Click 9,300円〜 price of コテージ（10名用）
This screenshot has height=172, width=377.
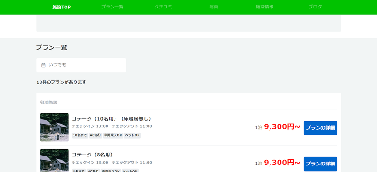click(x=282, y=127)
